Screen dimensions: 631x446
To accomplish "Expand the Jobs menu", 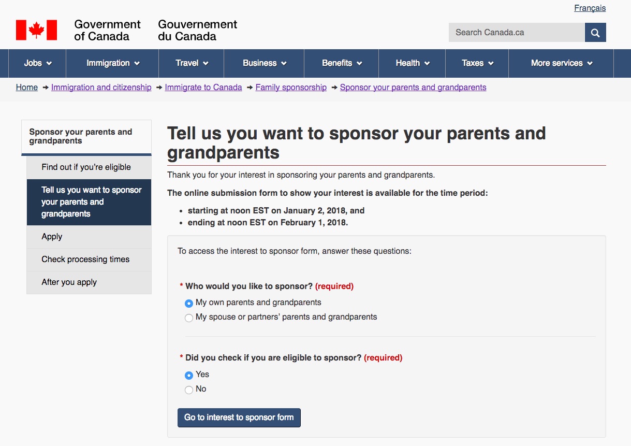I will [x=38, y=63].
